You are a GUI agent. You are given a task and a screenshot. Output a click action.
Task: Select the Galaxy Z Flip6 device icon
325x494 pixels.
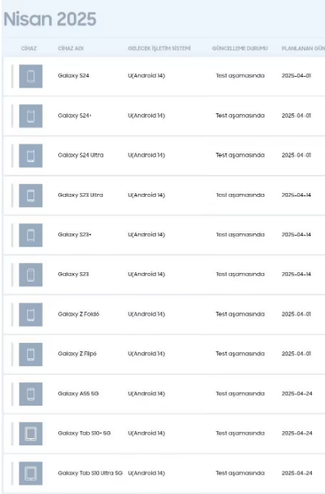30,354
